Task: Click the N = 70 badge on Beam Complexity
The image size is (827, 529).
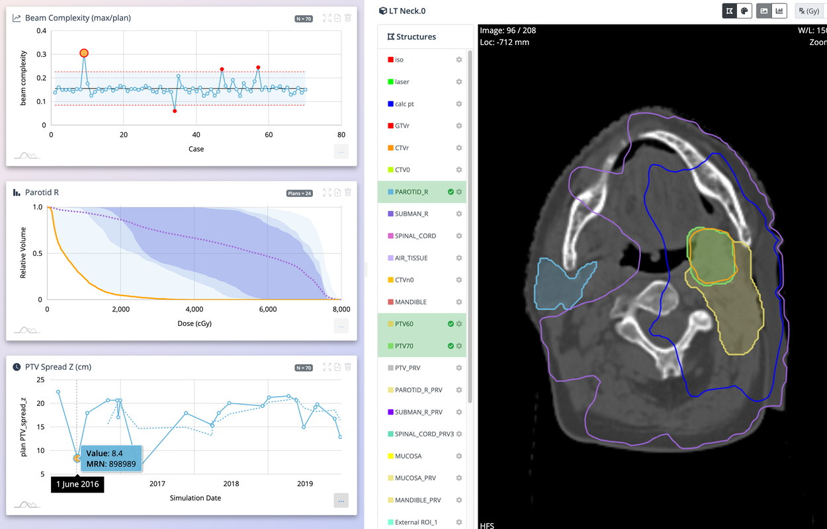Action: pos(303,19)
